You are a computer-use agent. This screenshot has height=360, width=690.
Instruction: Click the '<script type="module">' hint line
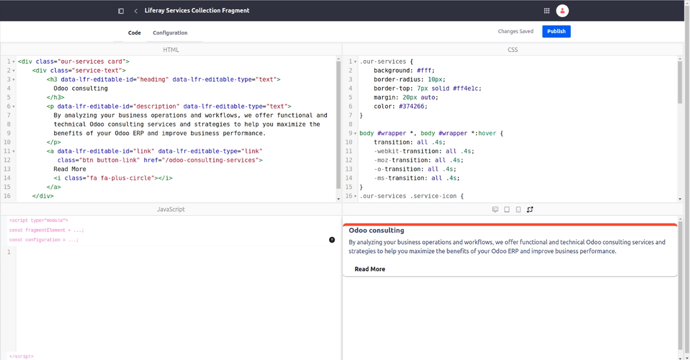tap(39, 221)
